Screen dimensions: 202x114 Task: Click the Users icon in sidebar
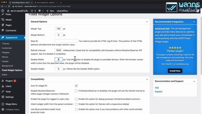(x=3, y=86)
